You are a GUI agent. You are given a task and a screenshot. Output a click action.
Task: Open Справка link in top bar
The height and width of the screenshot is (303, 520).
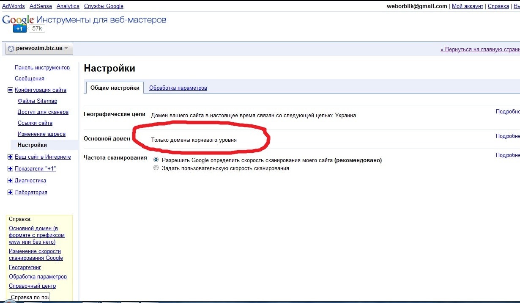pos(498,6)
